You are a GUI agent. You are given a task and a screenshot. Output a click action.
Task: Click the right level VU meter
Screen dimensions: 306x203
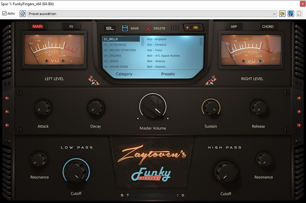(x=251, y=50)
